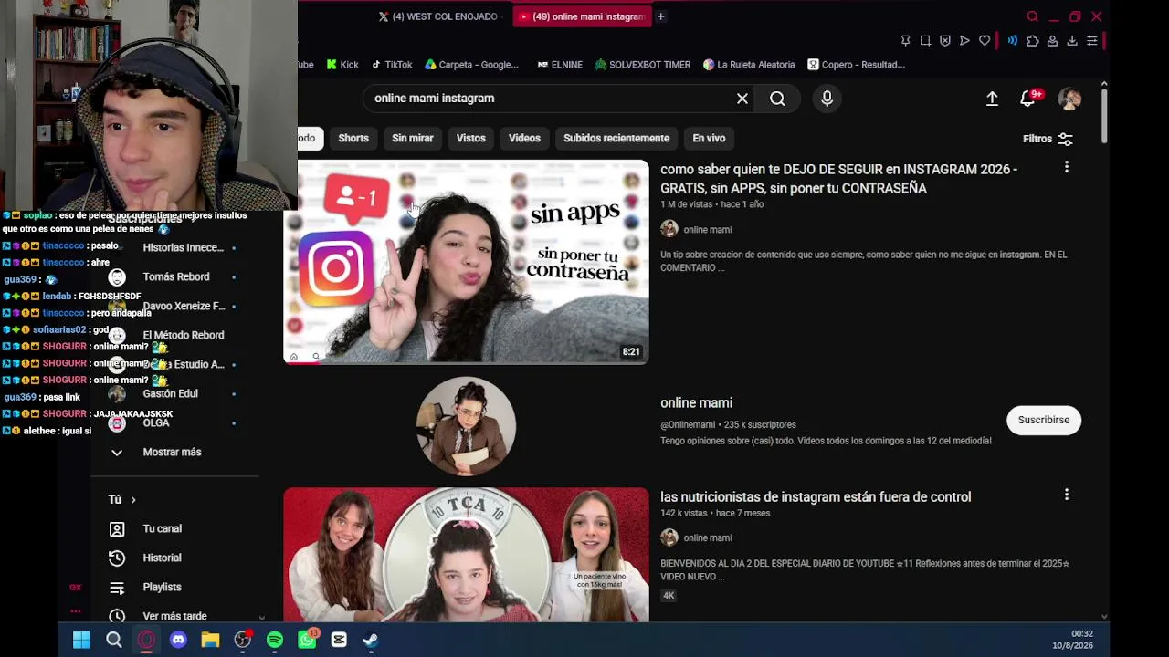This screenshot has height=657, width=1169.
Task: Open the TikTok bookmark
Action: [392, 65]
